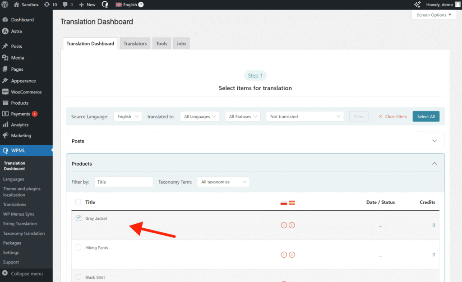Click Spanish flag status icon for Hiking Pants
462x282 pixels.
(292, 254)
